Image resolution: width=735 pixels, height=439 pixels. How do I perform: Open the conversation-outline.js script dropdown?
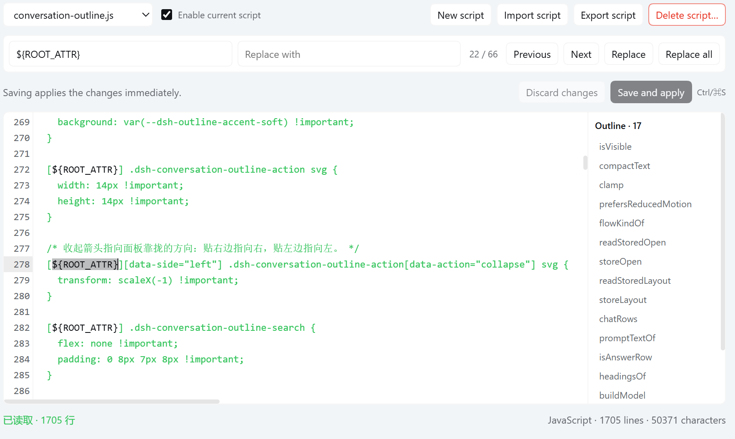[x=78, y=15]
